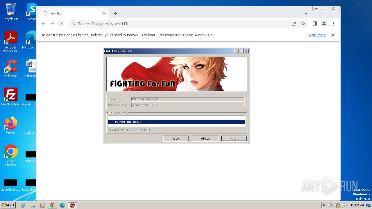Open Chrome profile avatar menu
Viewport: 372px width, 209px height.
tap(324, 24)
